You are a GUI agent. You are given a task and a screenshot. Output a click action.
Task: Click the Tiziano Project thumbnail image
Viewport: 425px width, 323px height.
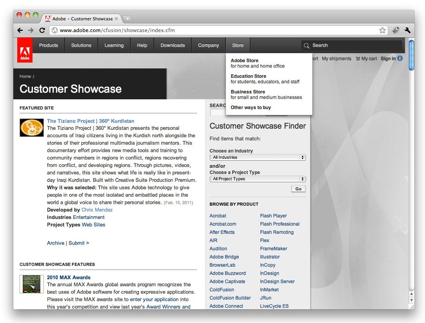coord(32,127)
